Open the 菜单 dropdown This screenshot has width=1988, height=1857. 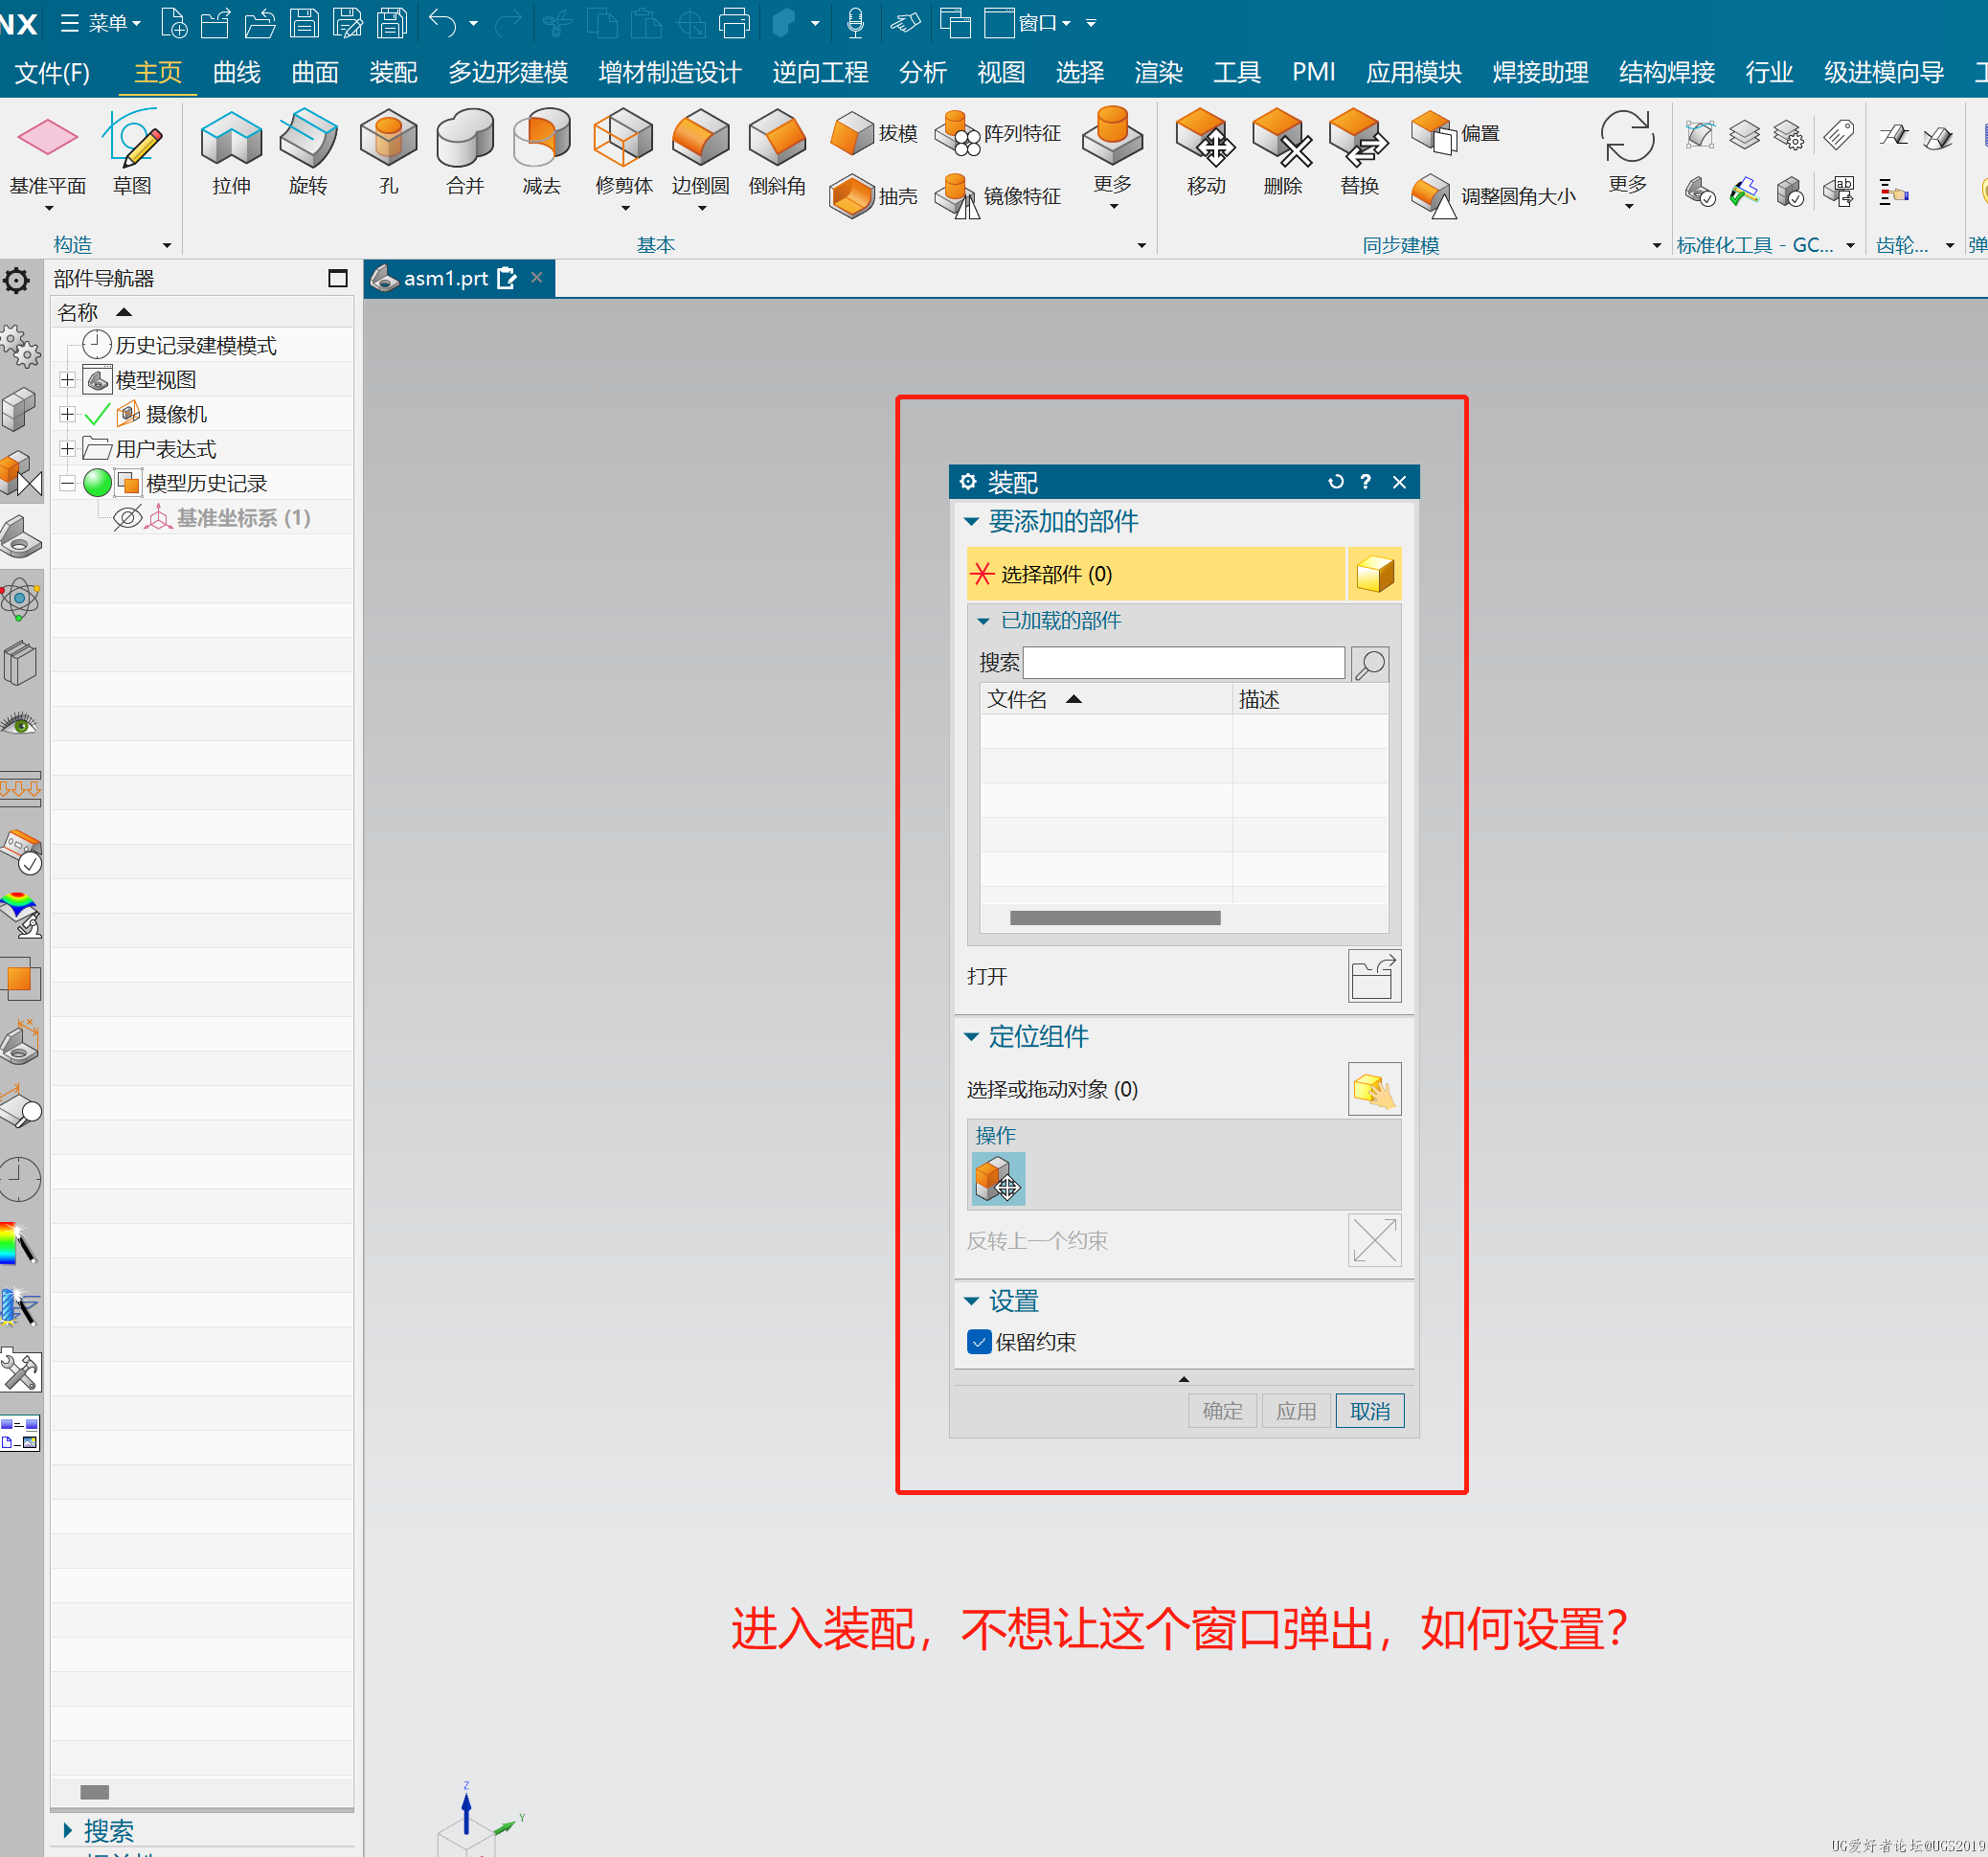pos(101,22)
